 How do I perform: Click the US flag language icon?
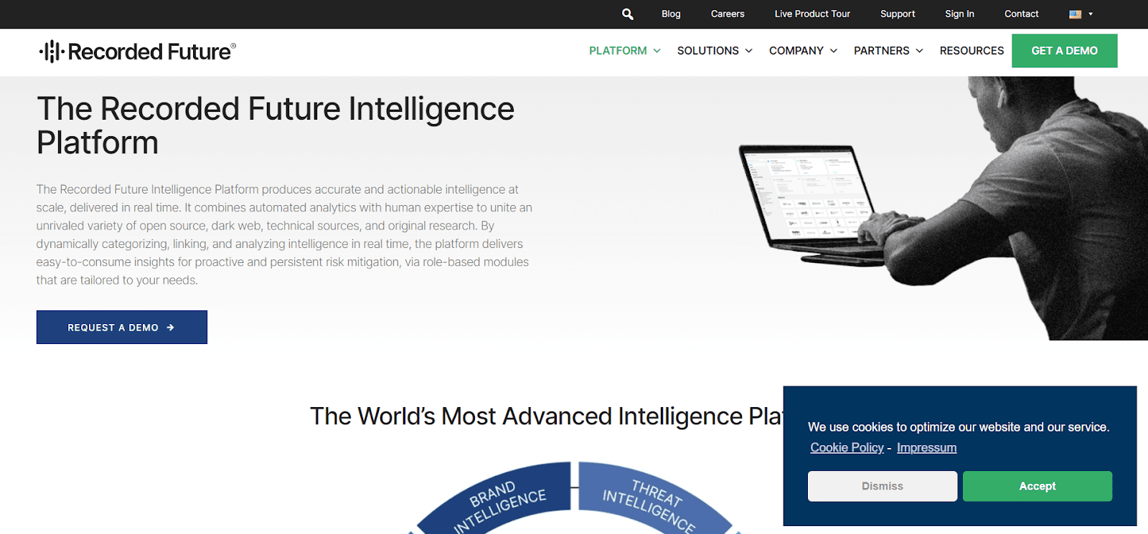1075,14
